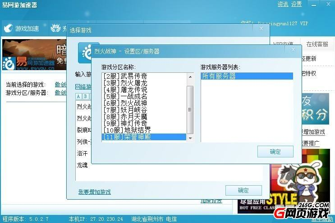Click the zone list scroll-up arrow
The height and width of the screenshot is (223, 335).
pyautogui.click(x=190, y=77)
